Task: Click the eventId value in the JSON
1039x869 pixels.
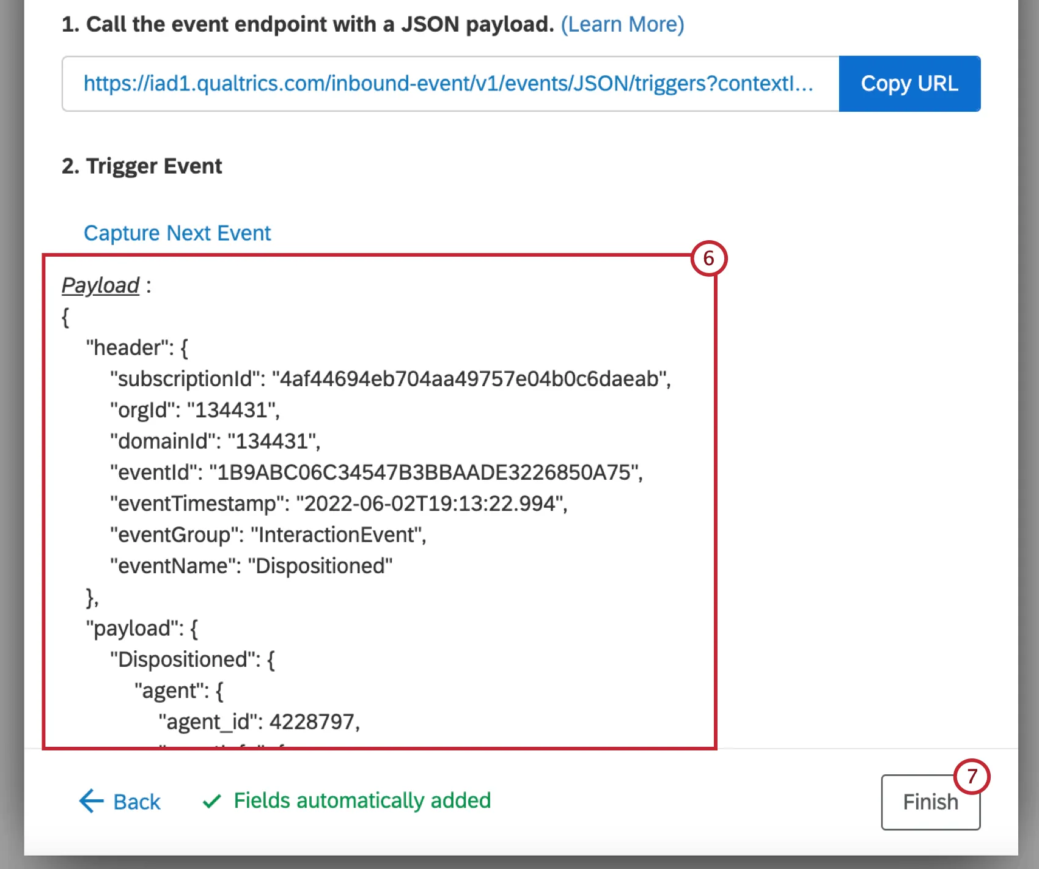Action: 428,472
